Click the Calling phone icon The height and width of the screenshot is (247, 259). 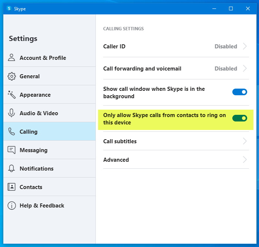[11, 131]
